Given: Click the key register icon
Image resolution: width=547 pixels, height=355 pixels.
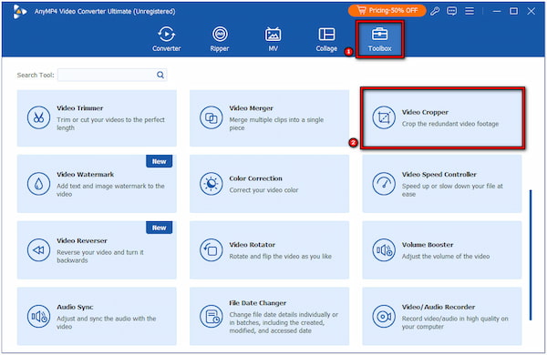Looking at the screenshot, I should coord(435,11).
